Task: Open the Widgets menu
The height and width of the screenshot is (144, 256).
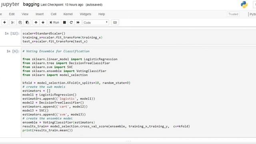Action: pos(85,14)
